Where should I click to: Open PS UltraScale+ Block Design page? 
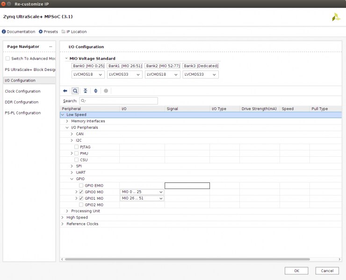[29, 70]
